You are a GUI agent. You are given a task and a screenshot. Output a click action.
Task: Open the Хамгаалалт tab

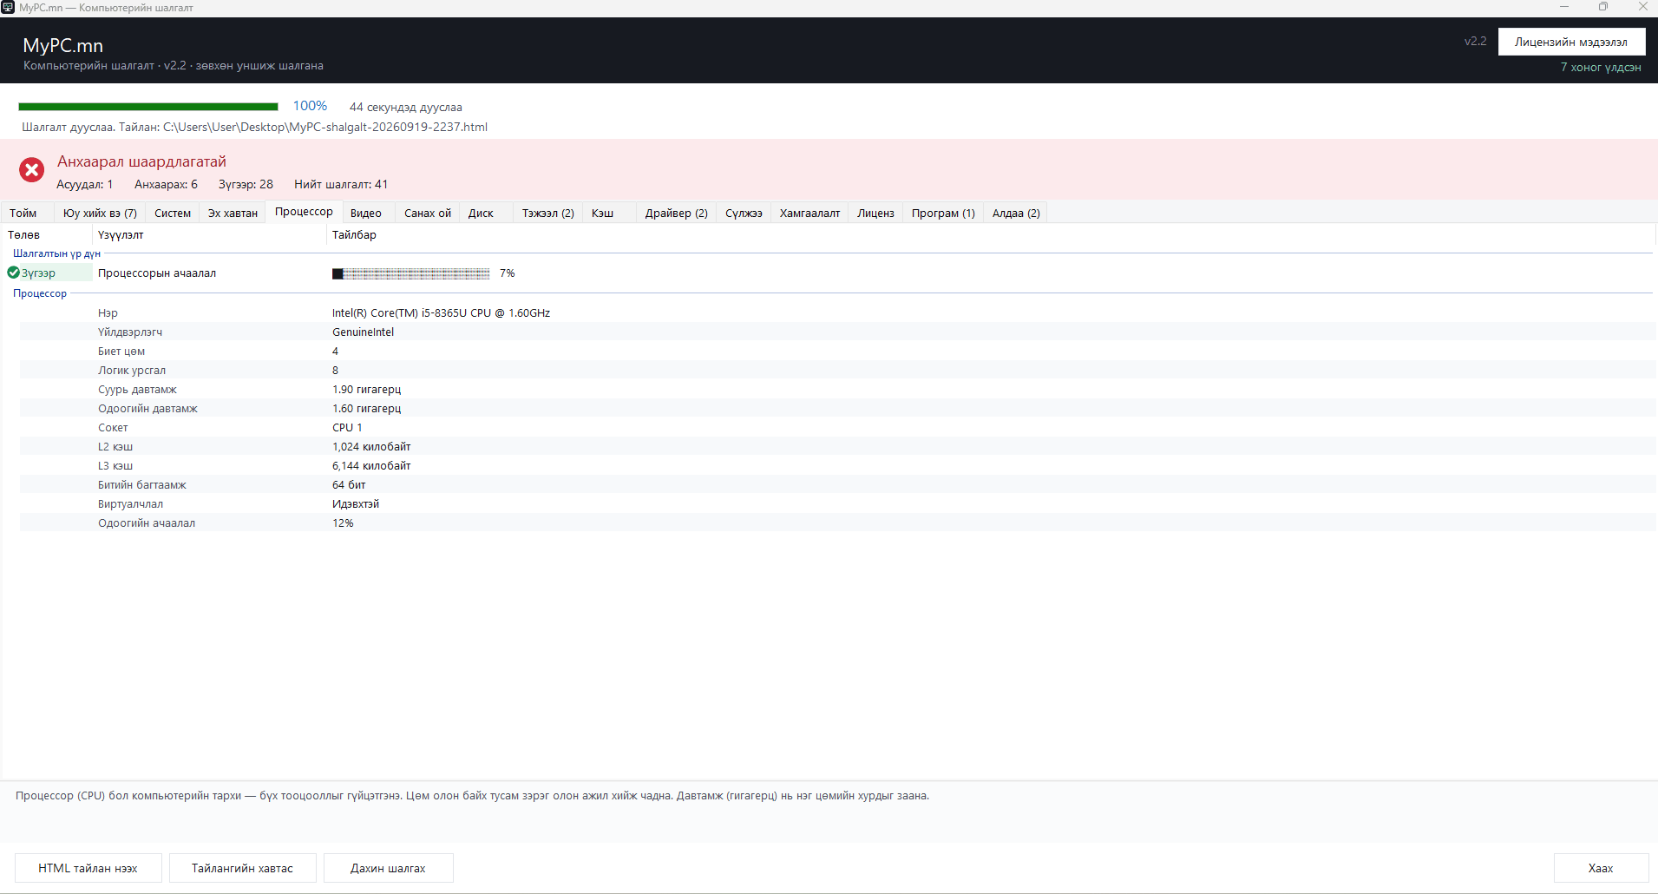point(810,213)
